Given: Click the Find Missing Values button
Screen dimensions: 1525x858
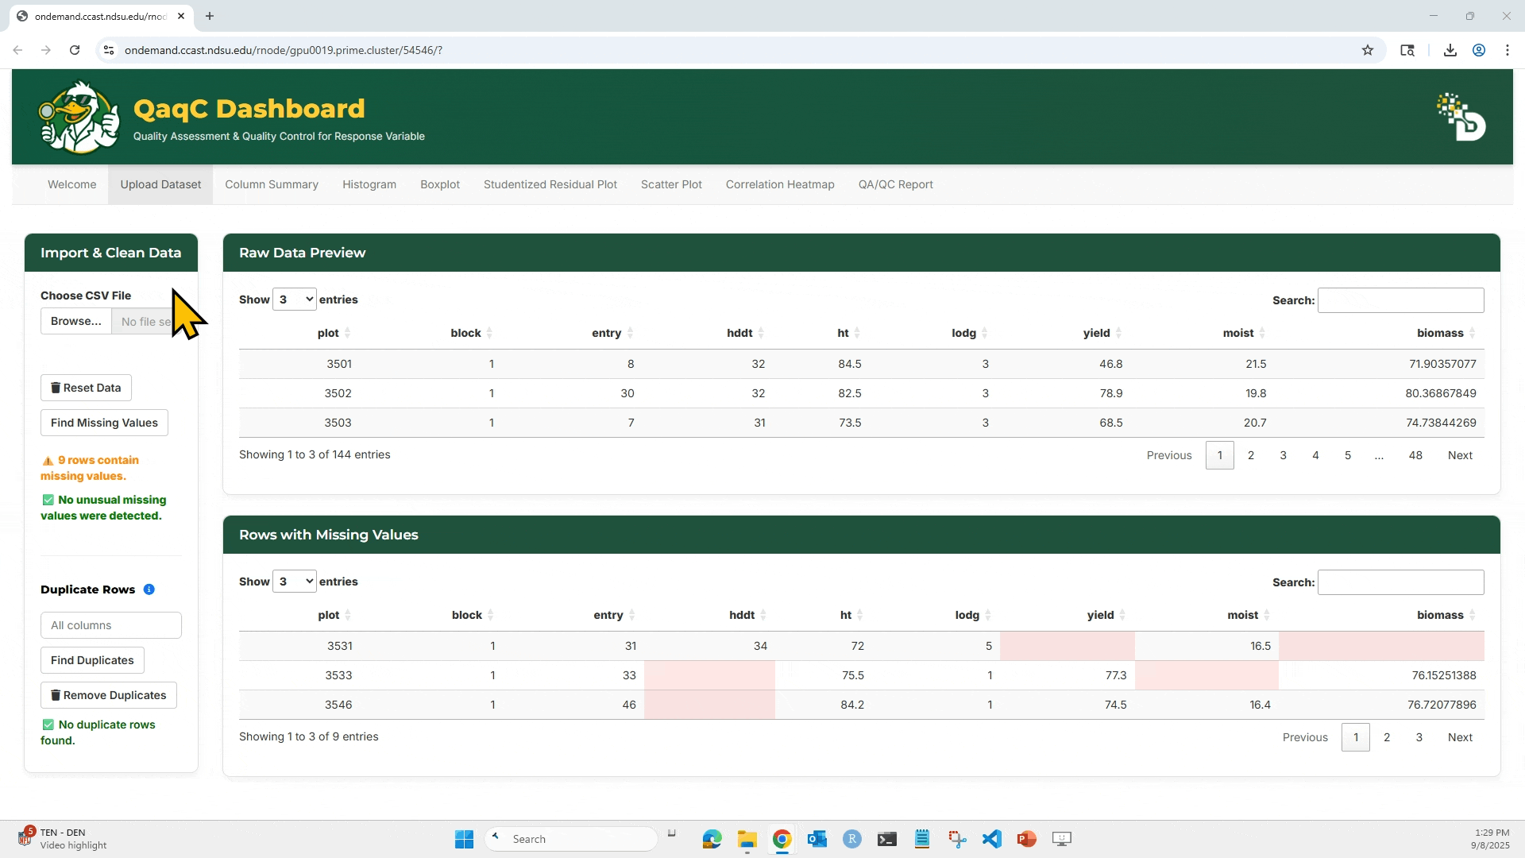Looking at the screenshot, I should coord(104,423).
